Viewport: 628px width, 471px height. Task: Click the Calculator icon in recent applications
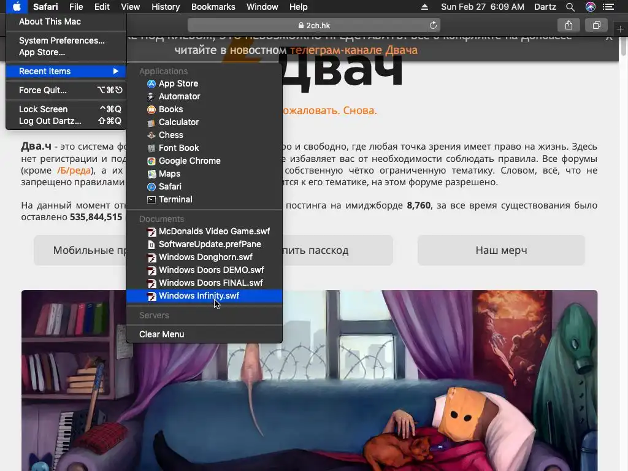[151, 122]
